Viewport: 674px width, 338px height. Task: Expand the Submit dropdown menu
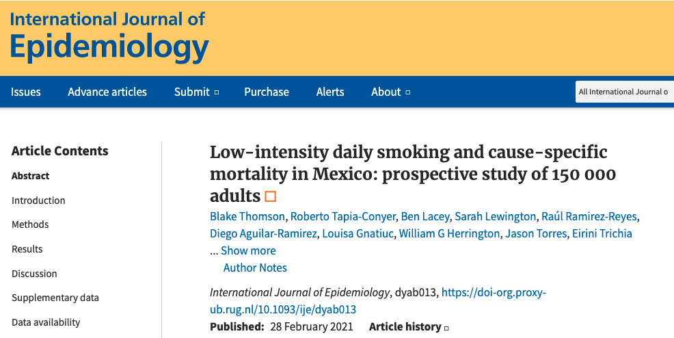click(x=196, y=92)
